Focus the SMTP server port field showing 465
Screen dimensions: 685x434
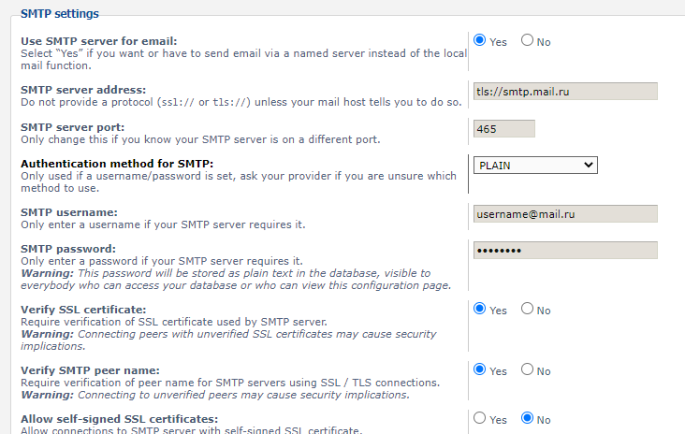[504, 128]
